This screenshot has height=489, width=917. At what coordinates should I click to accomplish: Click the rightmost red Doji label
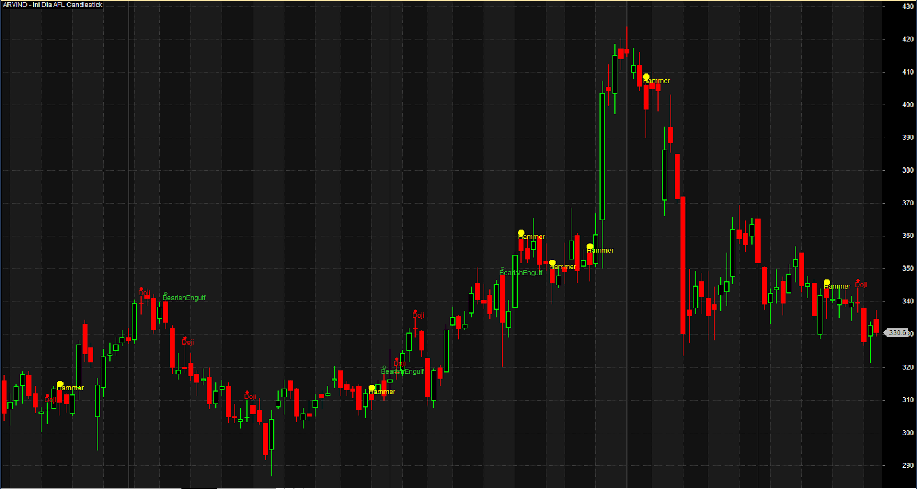coord(861,285)
